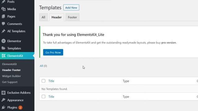198x111 pixels.
Task: Click the Templates page heading
Action: (50, 7)
